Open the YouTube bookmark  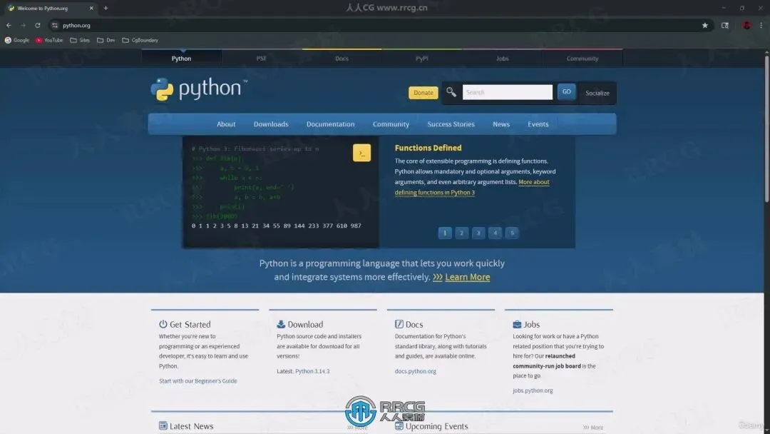pos(49,40)
